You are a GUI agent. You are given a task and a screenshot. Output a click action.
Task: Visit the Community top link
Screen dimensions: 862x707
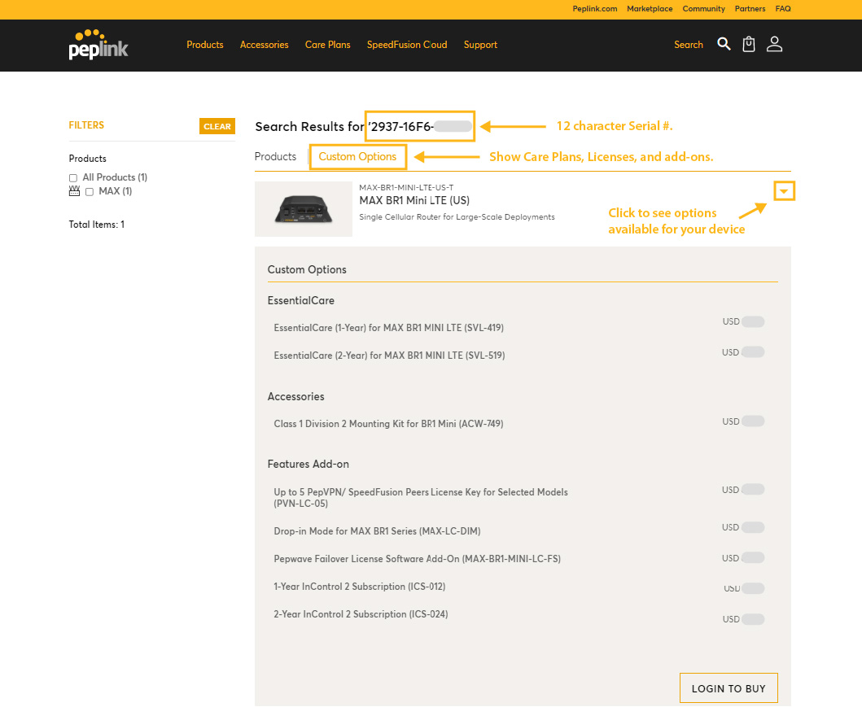(703, 9)
